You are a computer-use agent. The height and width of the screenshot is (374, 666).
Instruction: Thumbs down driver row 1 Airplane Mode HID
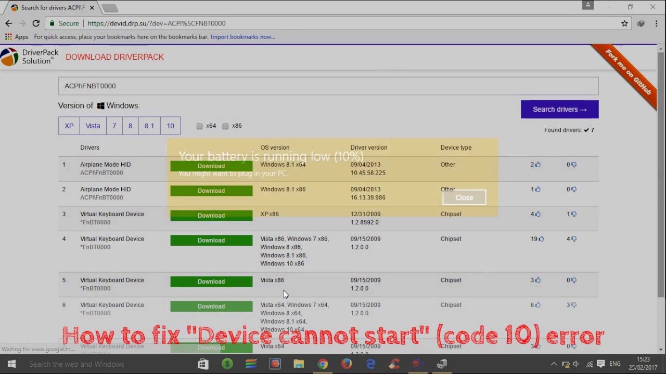pyautogui.click(x=574, y=165)
